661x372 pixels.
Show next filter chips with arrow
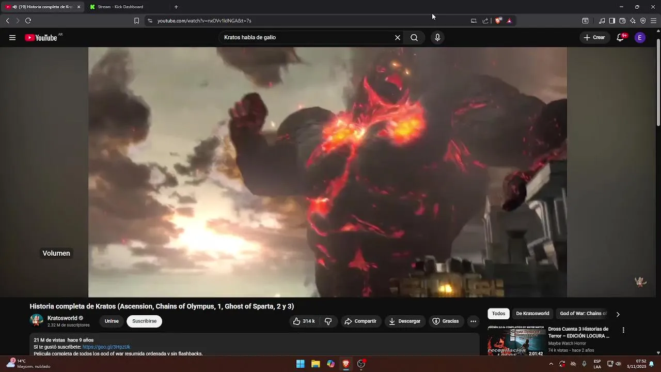pos(618,314)
